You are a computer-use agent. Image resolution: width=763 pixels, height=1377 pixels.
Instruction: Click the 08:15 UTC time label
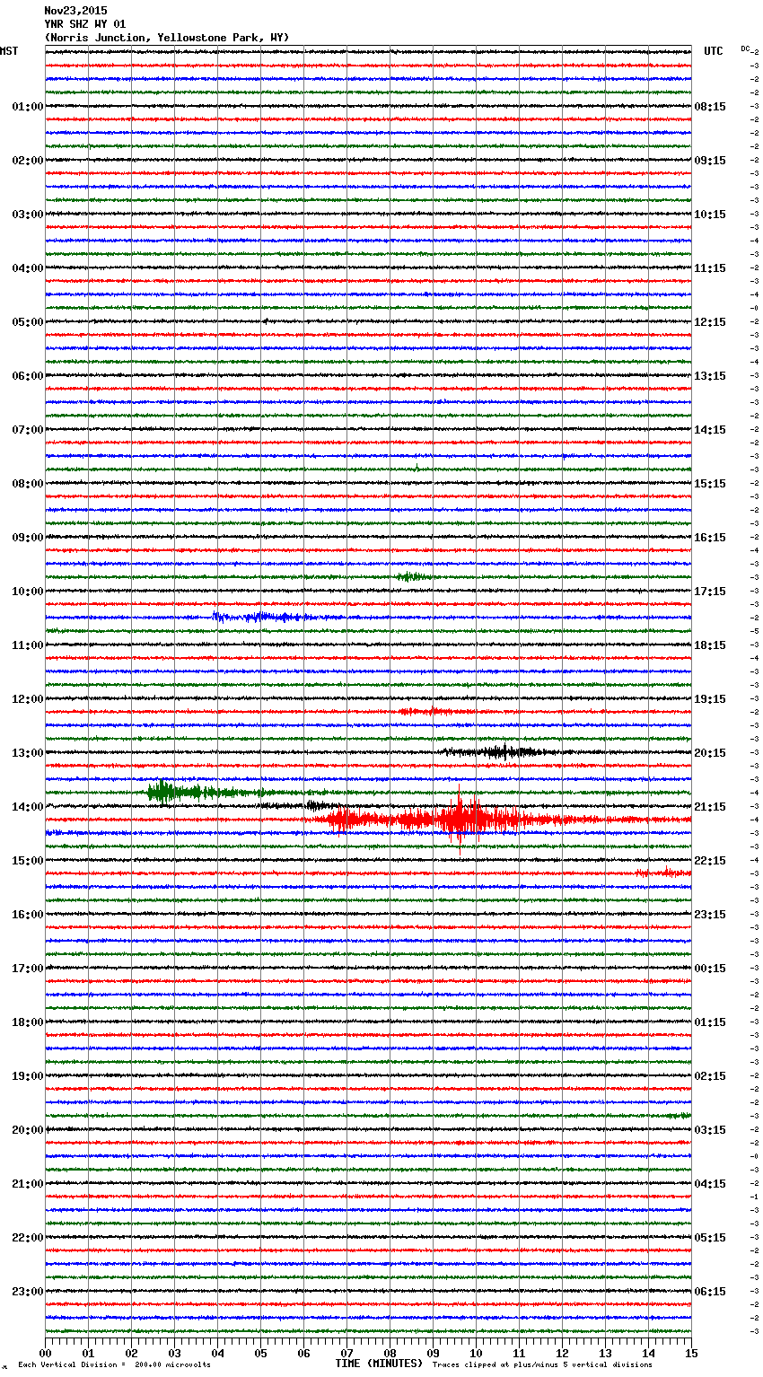pos(710,107)
